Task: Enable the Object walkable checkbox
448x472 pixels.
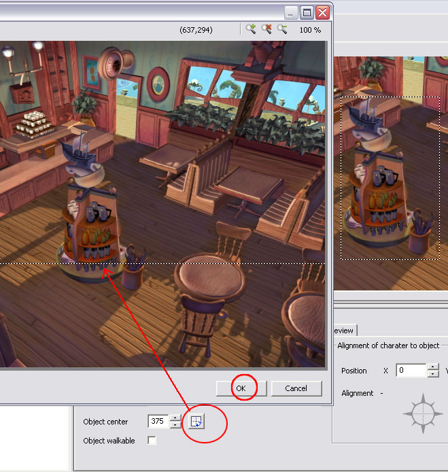Action: [x=152, y=441]
